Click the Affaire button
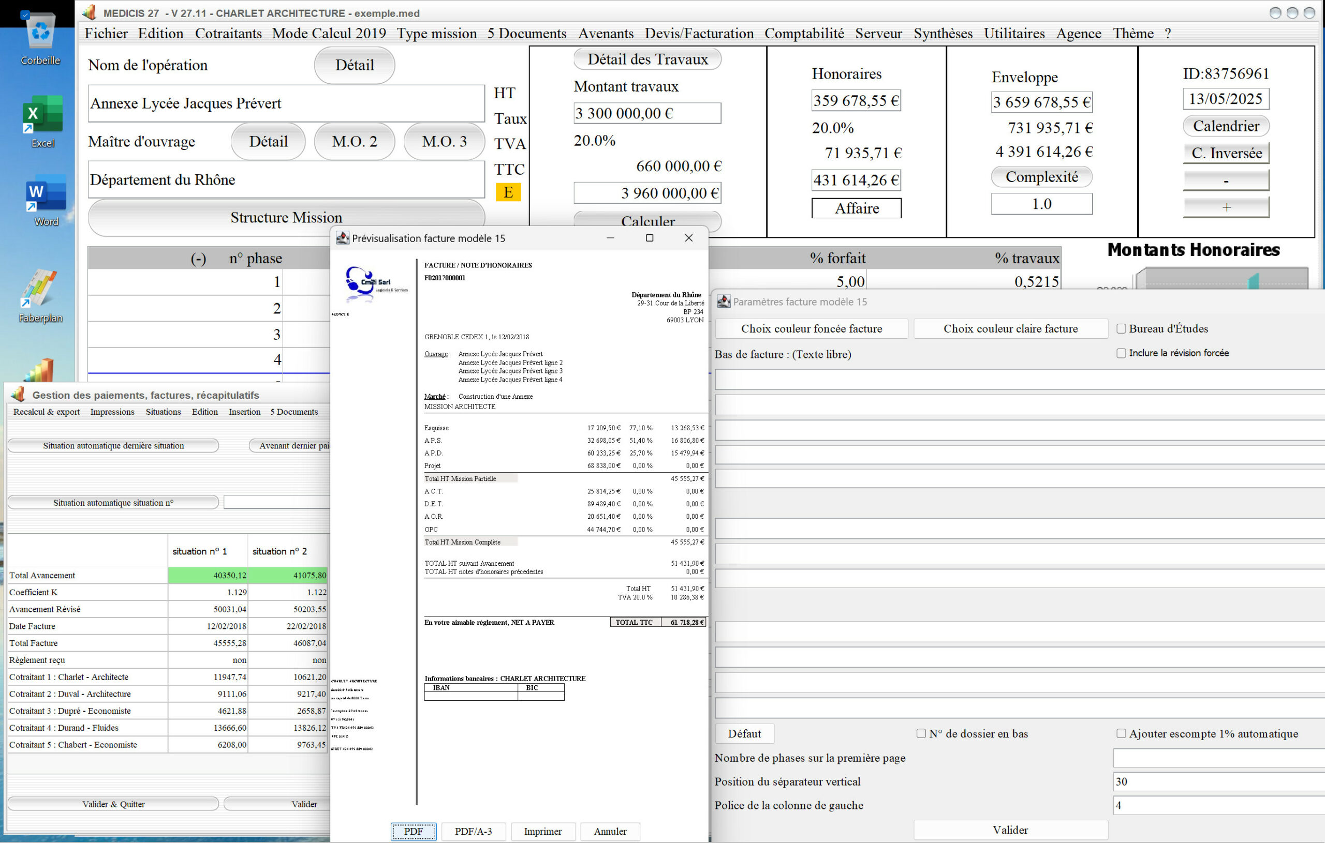The image size is (1325, 843). pyautogui.click(x=856, y=208)
